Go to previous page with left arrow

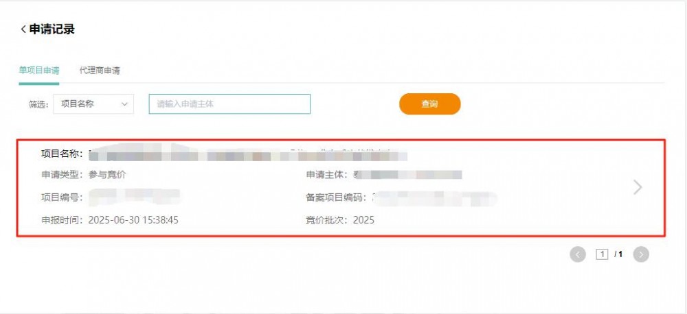[x=578, y=254]
